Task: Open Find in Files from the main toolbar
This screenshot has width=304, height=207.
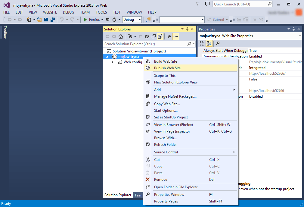Action: pyautogui.click(x=148, y=20)
